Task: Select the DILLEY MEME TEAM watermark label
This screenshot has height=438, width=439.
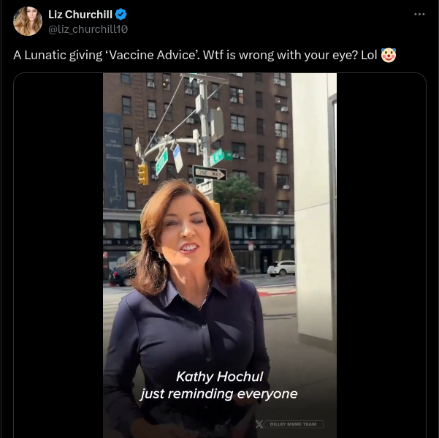Action: pos(293,424)
